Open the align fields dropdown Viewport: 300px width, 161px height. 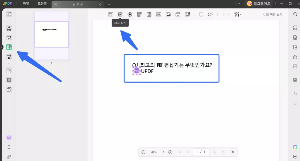click(226, 14)
